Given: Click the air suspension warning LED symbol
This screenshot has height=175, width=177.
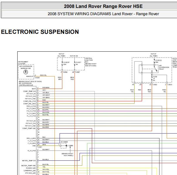Looking at the screenshot, I should [26, 72].
